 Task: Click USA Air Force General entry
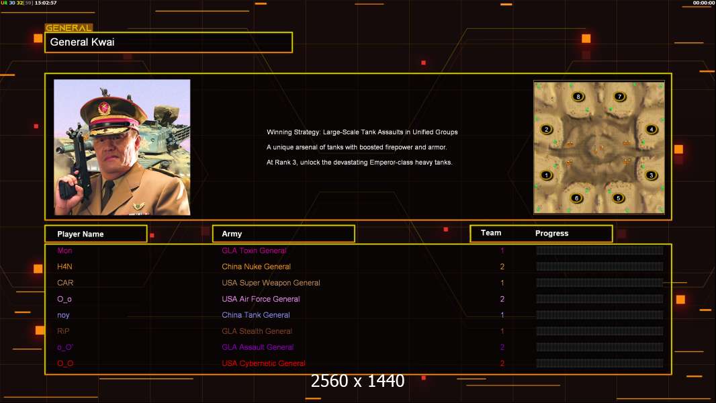pos(261,299)
